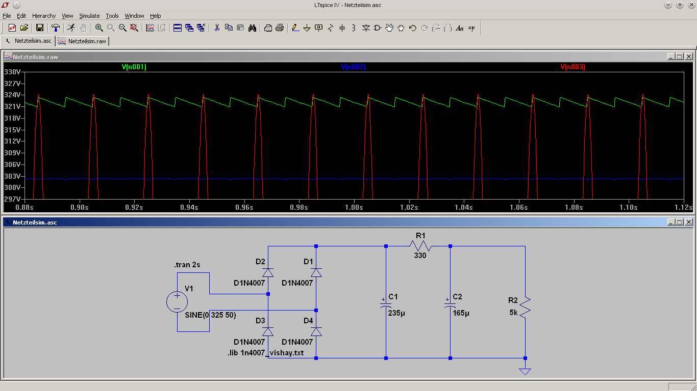The image size is (697, 391).
Task: Pick the Place Ground tool
Action: (x=307, y=28)
